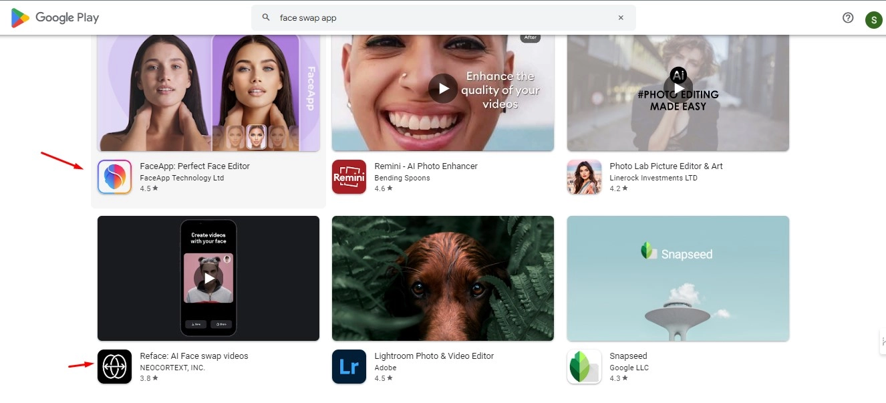Clear the search field with X
Screen dimensions: 886x403
[621, 18]
